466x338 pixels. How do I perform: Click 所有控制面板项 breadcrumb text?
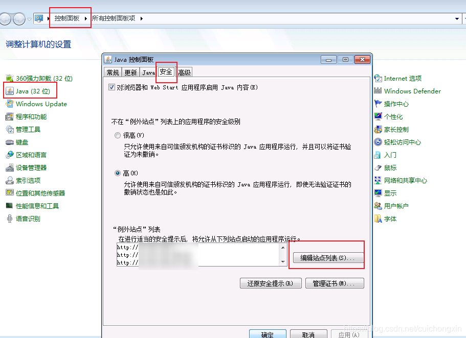coord(114,18)
